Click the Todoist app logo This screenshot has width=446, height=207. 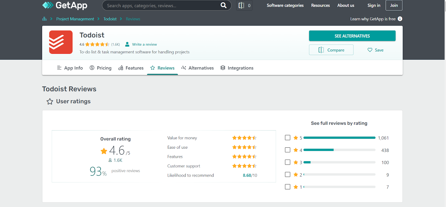[x=61, y=42]
